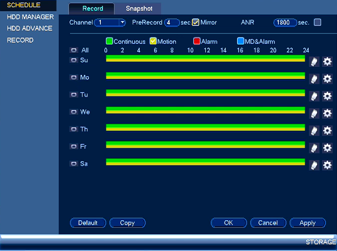This screenshot has height=251, width=337.
Task: Open the gear settings for Friday
Action: click(328, 148)
